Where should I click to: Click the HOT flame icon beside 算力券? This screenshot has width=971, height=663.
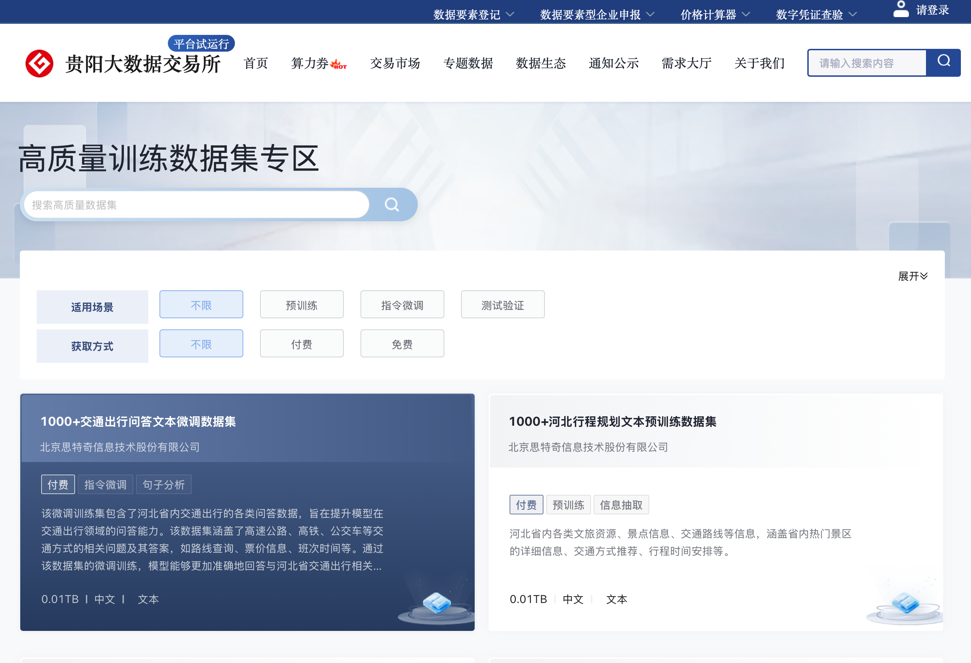(x=338, y=64)
